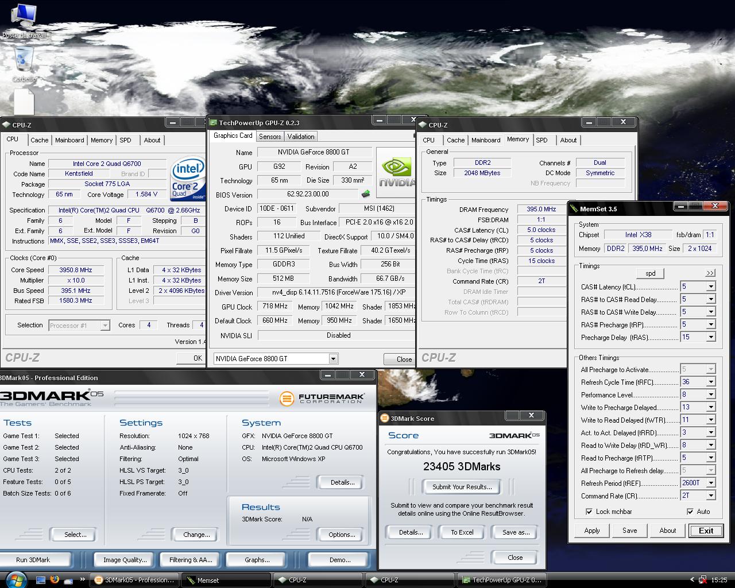Toggle Lock mchbar checkbox in MemSet
735x588 pixels.
[x=589, y=511]
